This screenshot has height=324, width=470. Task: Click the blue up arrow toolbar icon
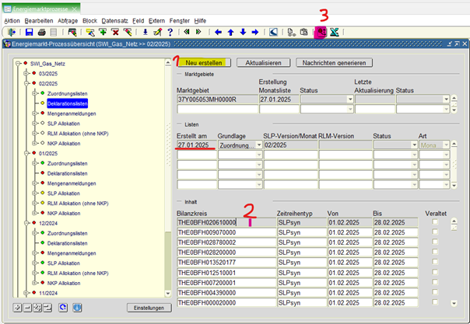(231, 33)
